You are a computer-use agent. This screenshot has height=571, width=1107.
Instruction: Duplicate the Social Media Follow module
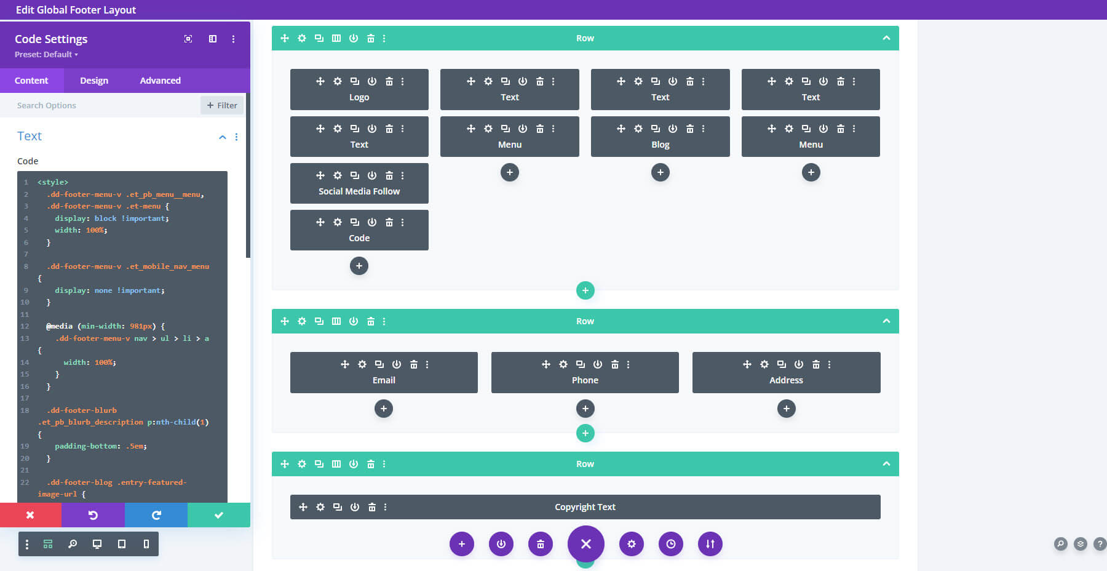[x=354, y=175]
